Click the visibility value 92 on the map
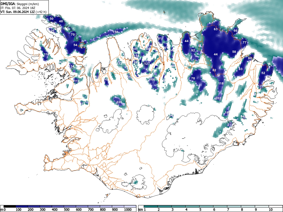The width and height of the screenshot is (283, 212). [x=193, y=50]
